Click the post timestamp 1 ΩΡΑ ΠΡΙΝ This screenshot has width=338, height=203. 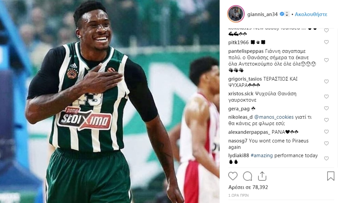click(x=238, y=195)
